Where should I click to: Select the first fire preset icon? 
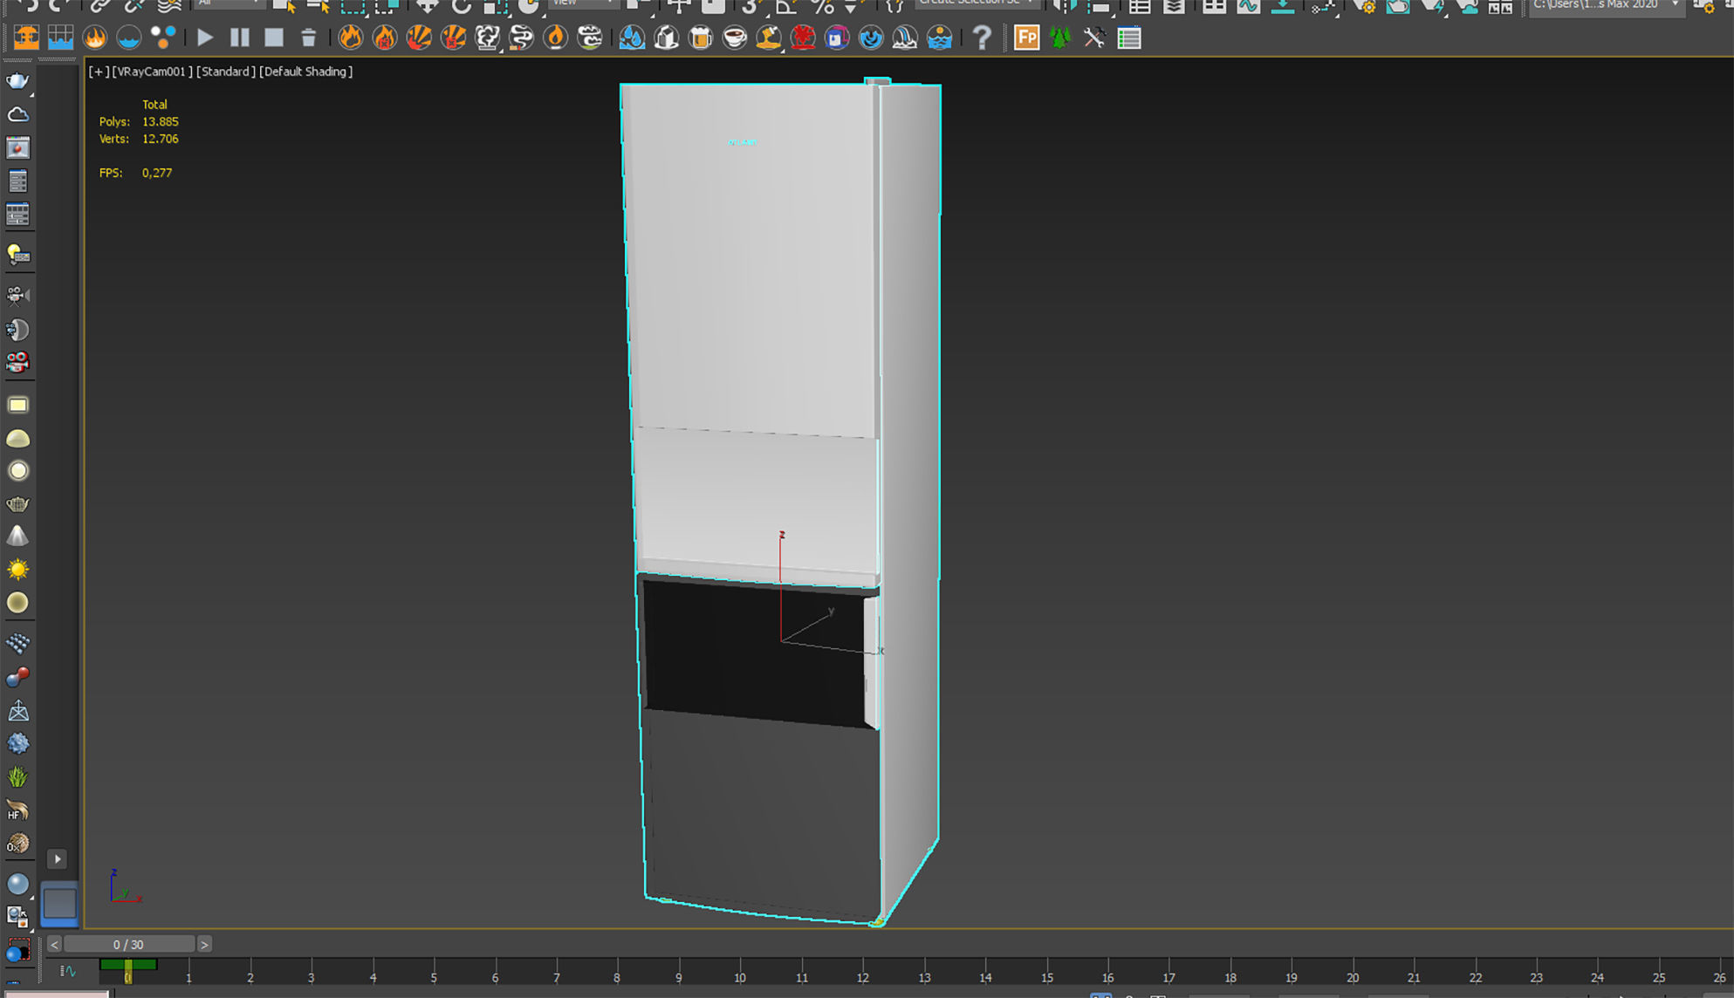coord(351,38)
